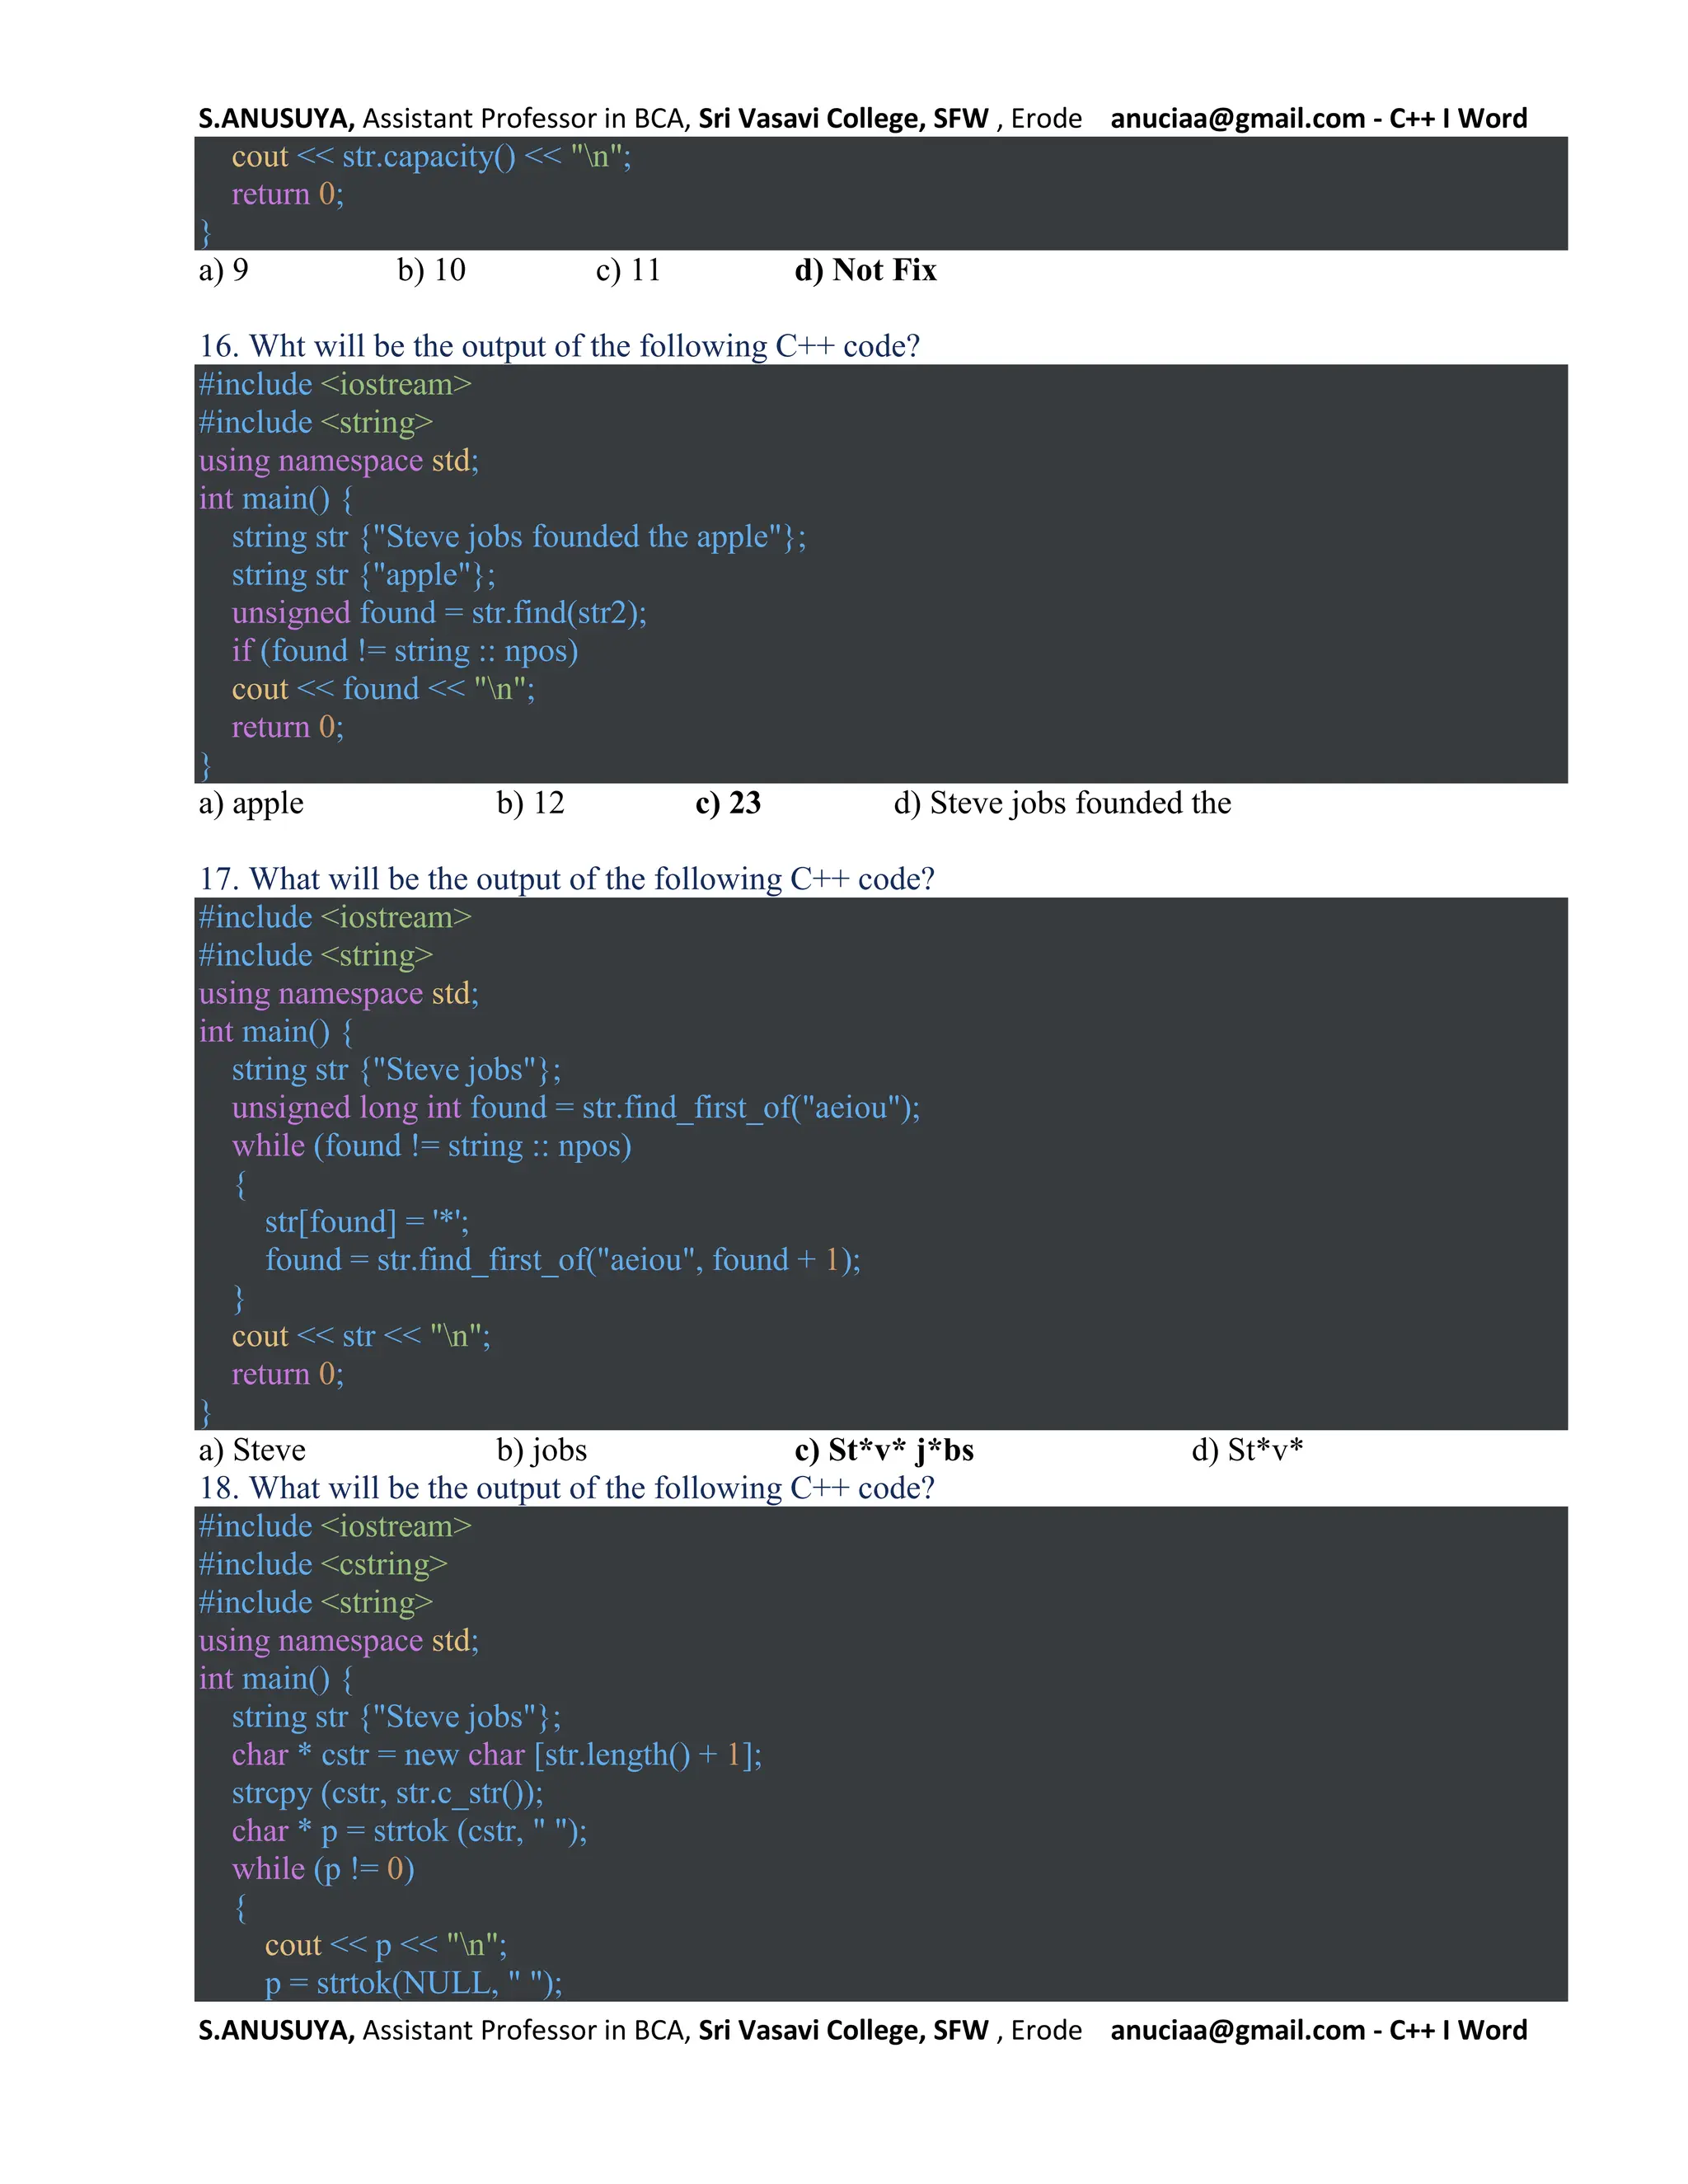Click the strtok(NULL, " ") code line

tap(413, 1983)
